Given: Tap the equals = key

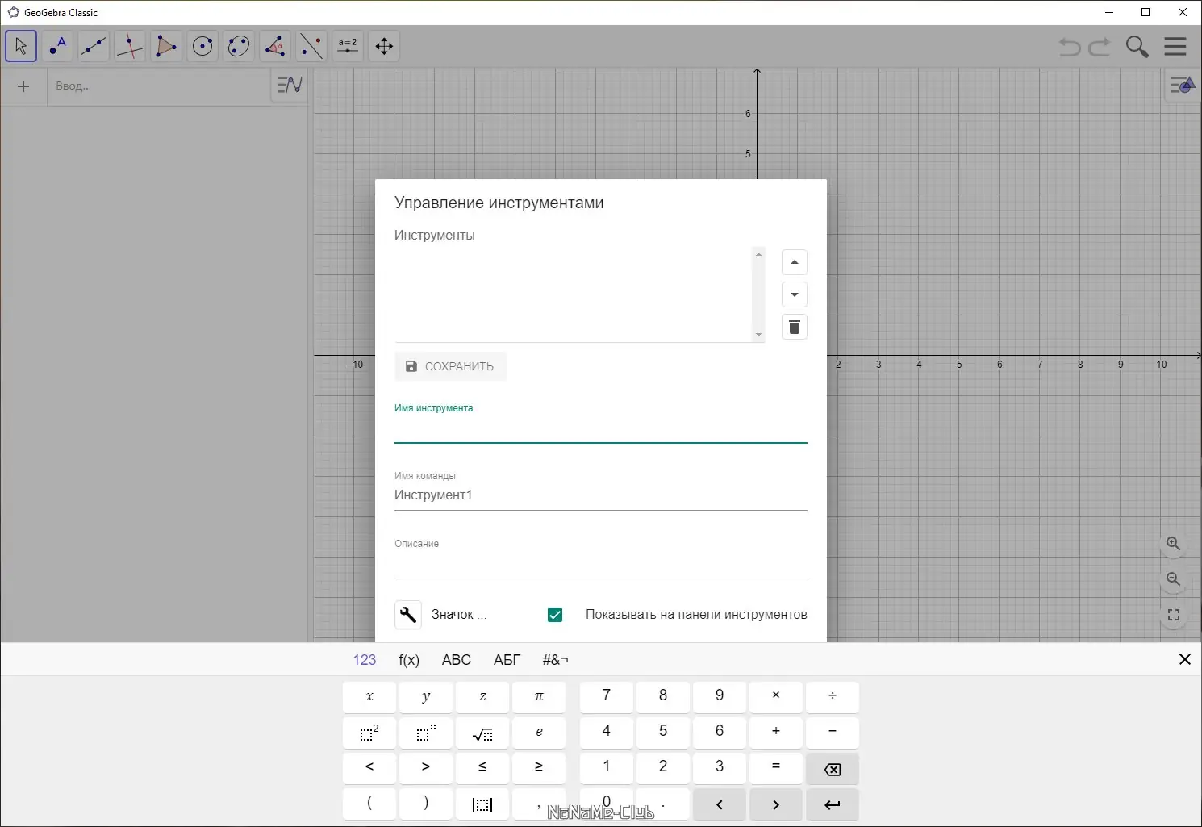Looking at the screenshot, I should tap(776, 768).
